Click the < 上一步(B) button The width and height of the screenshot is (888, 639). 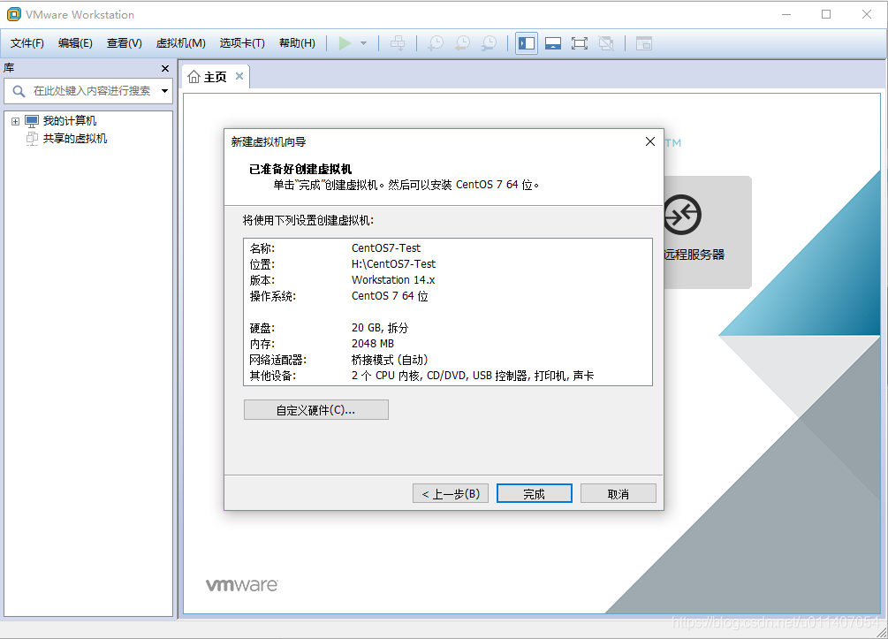click(x=451, y=494)
